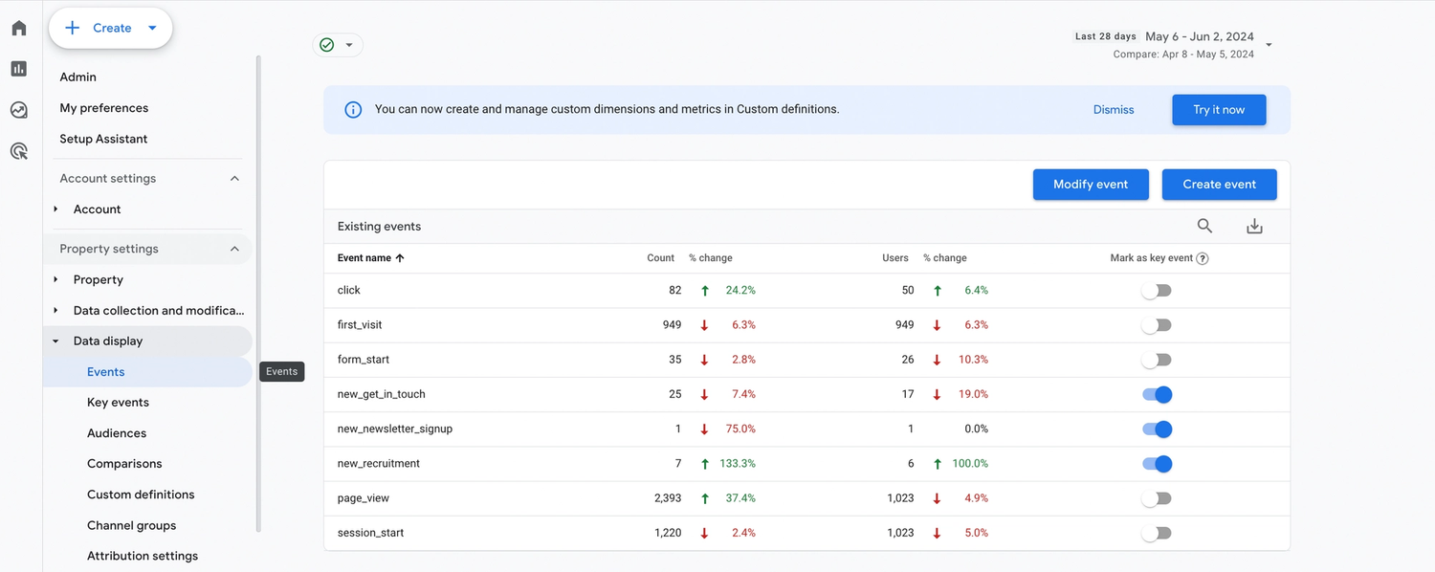Click the Create event button

point(1219,185)
